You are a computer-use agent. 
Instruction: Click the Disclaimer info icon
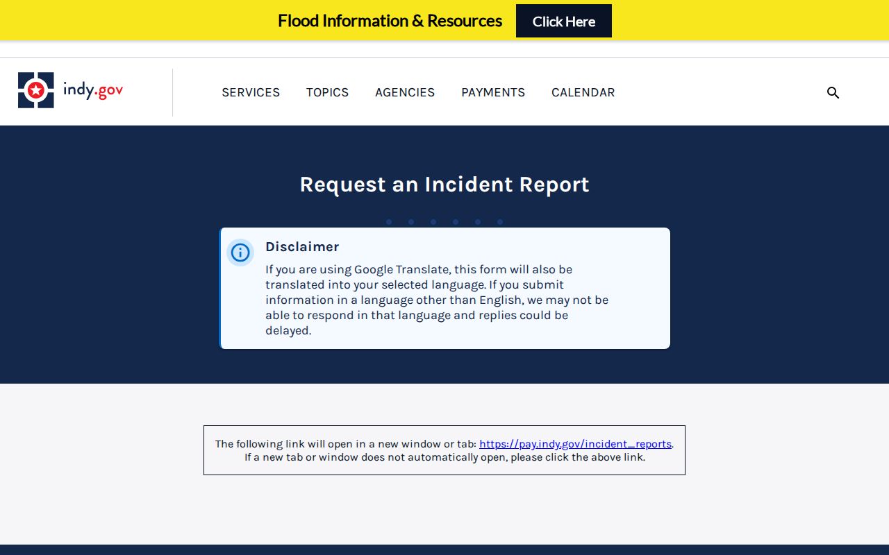(x=240, y=253)
